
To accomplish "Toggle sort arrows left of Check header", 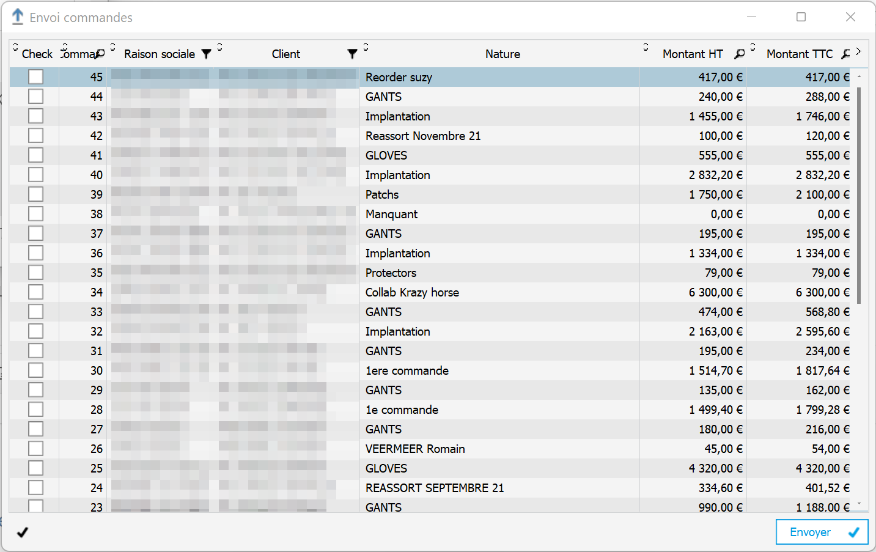I will pyautogui.click(x=15, y=47).
